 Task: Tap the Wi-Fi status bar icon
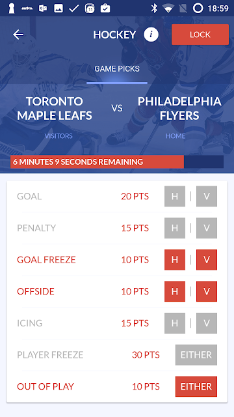click(168, 8)
